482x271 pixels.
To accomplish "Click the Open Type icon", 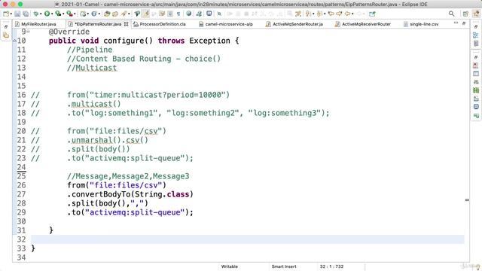I will pyautogui.click(x=107, y=14).
